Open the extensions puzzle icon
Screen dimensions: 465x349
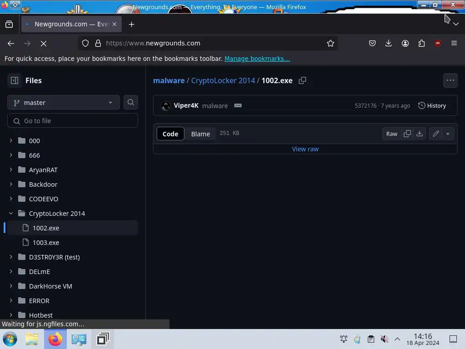[x=421, y=43]
